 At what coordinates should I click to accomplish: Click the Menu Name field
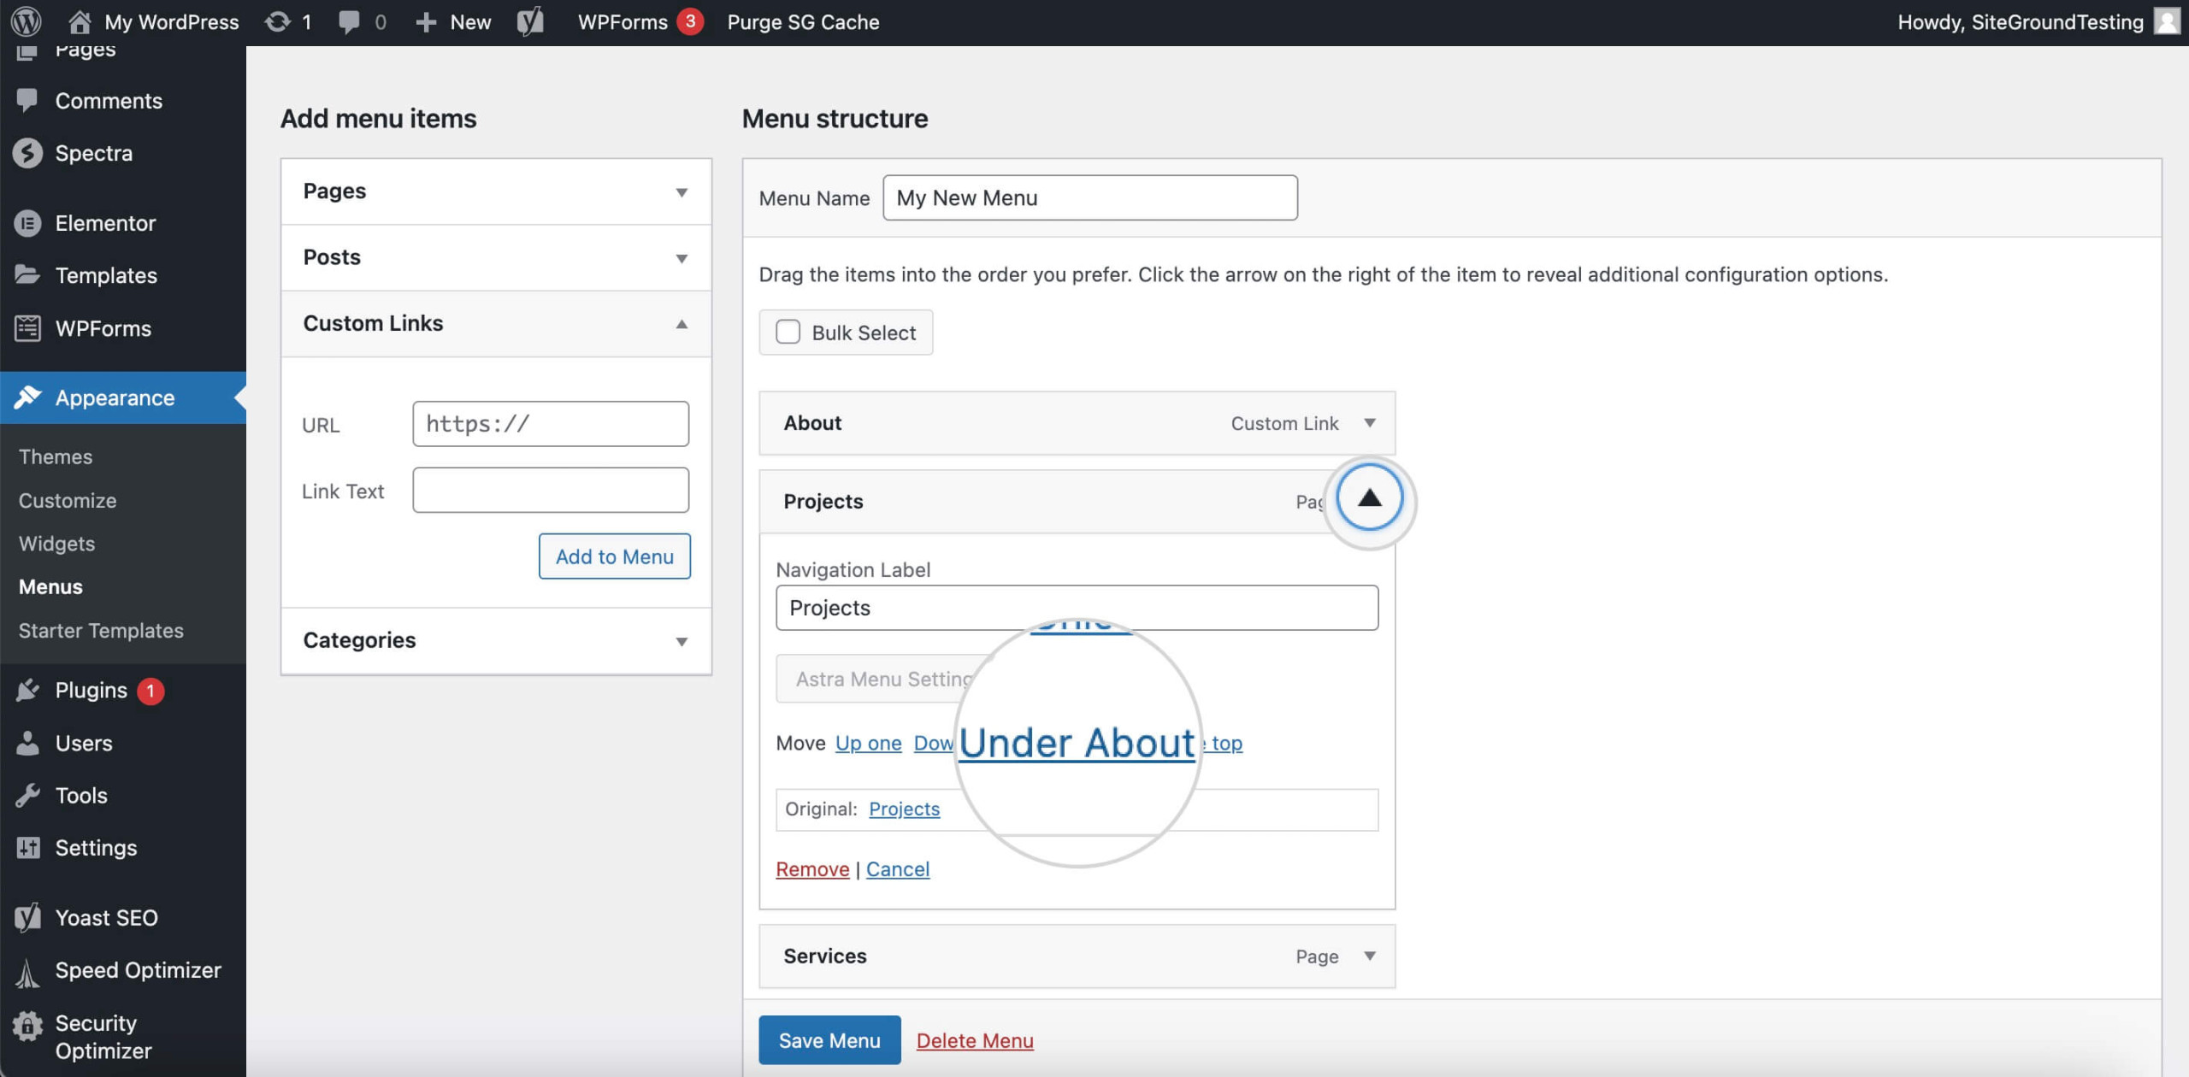click(x=1090, y=198)
